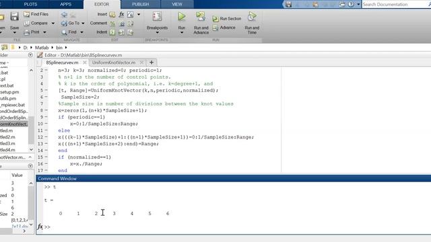The width and height of the screenshot is (431, 242).
Task: Select setup.pm in Current Folder
Action: [9, 92]
